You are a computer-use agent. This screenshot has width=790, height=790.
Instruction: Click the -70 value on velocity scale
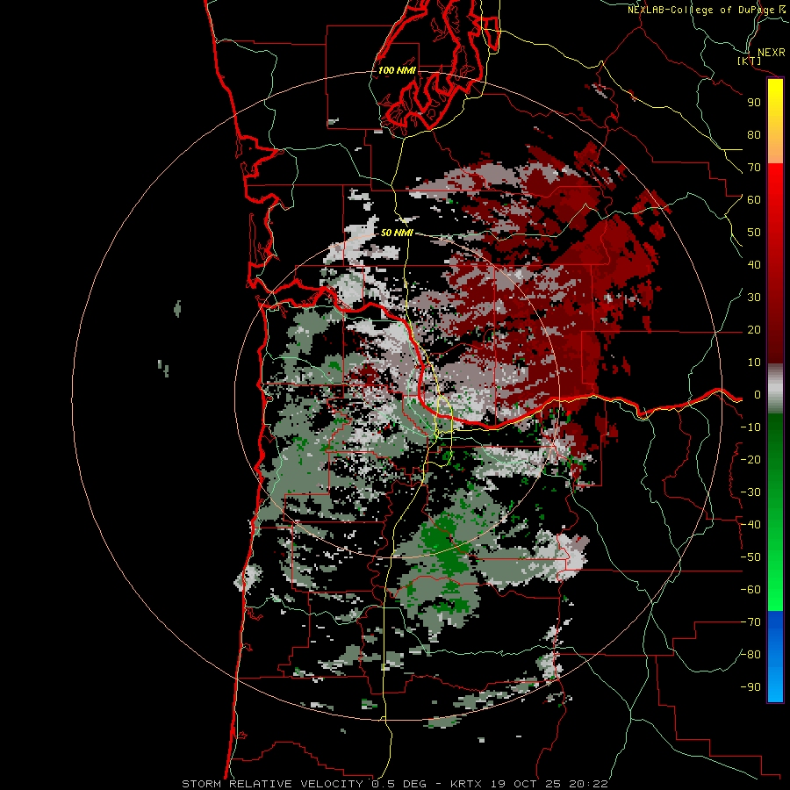click(x=750, y=622)
